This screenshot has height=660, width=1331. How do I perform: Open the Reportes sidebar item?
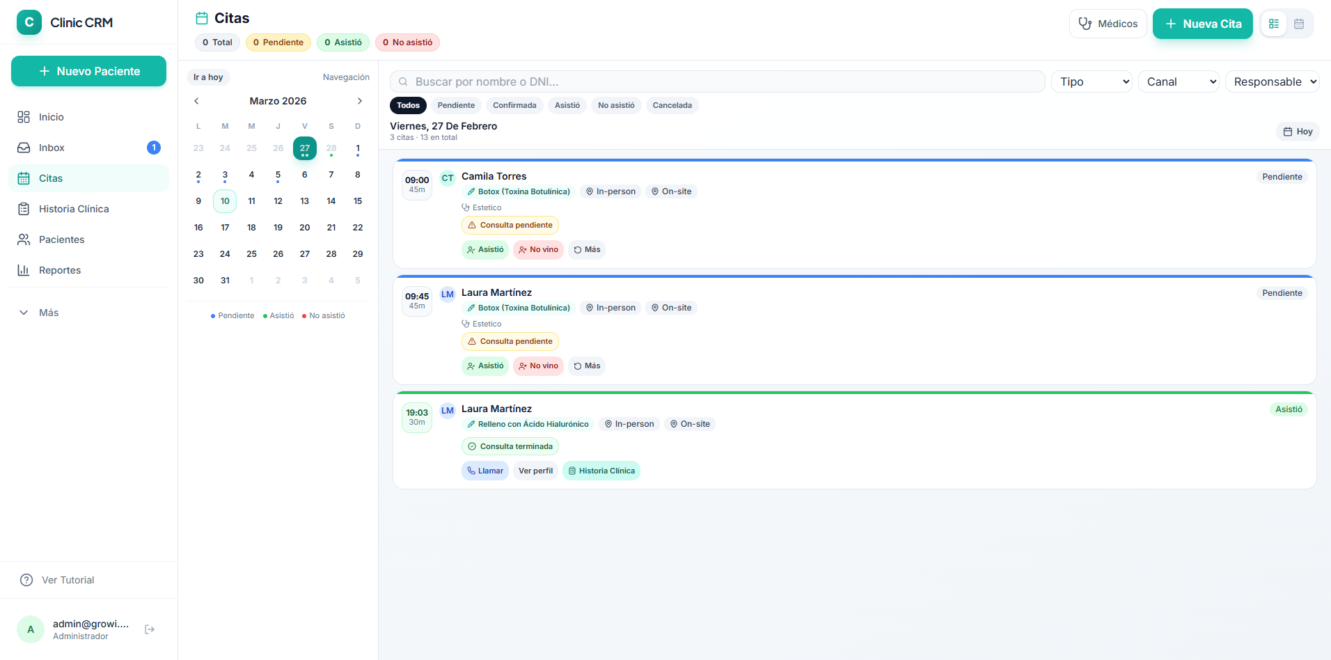click(x=88, y=270)
